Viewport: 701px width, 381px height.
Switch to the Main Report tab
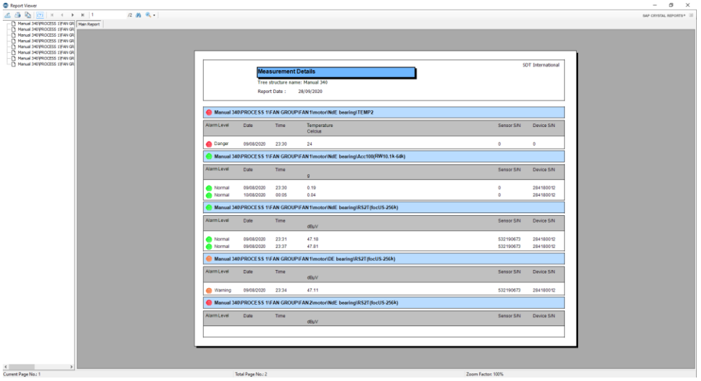pyautogui.click(x=89, y=24)
